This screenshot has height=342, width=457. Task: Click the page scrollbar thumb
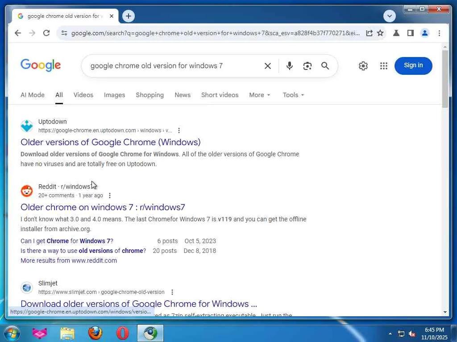(x=445, y=79)
